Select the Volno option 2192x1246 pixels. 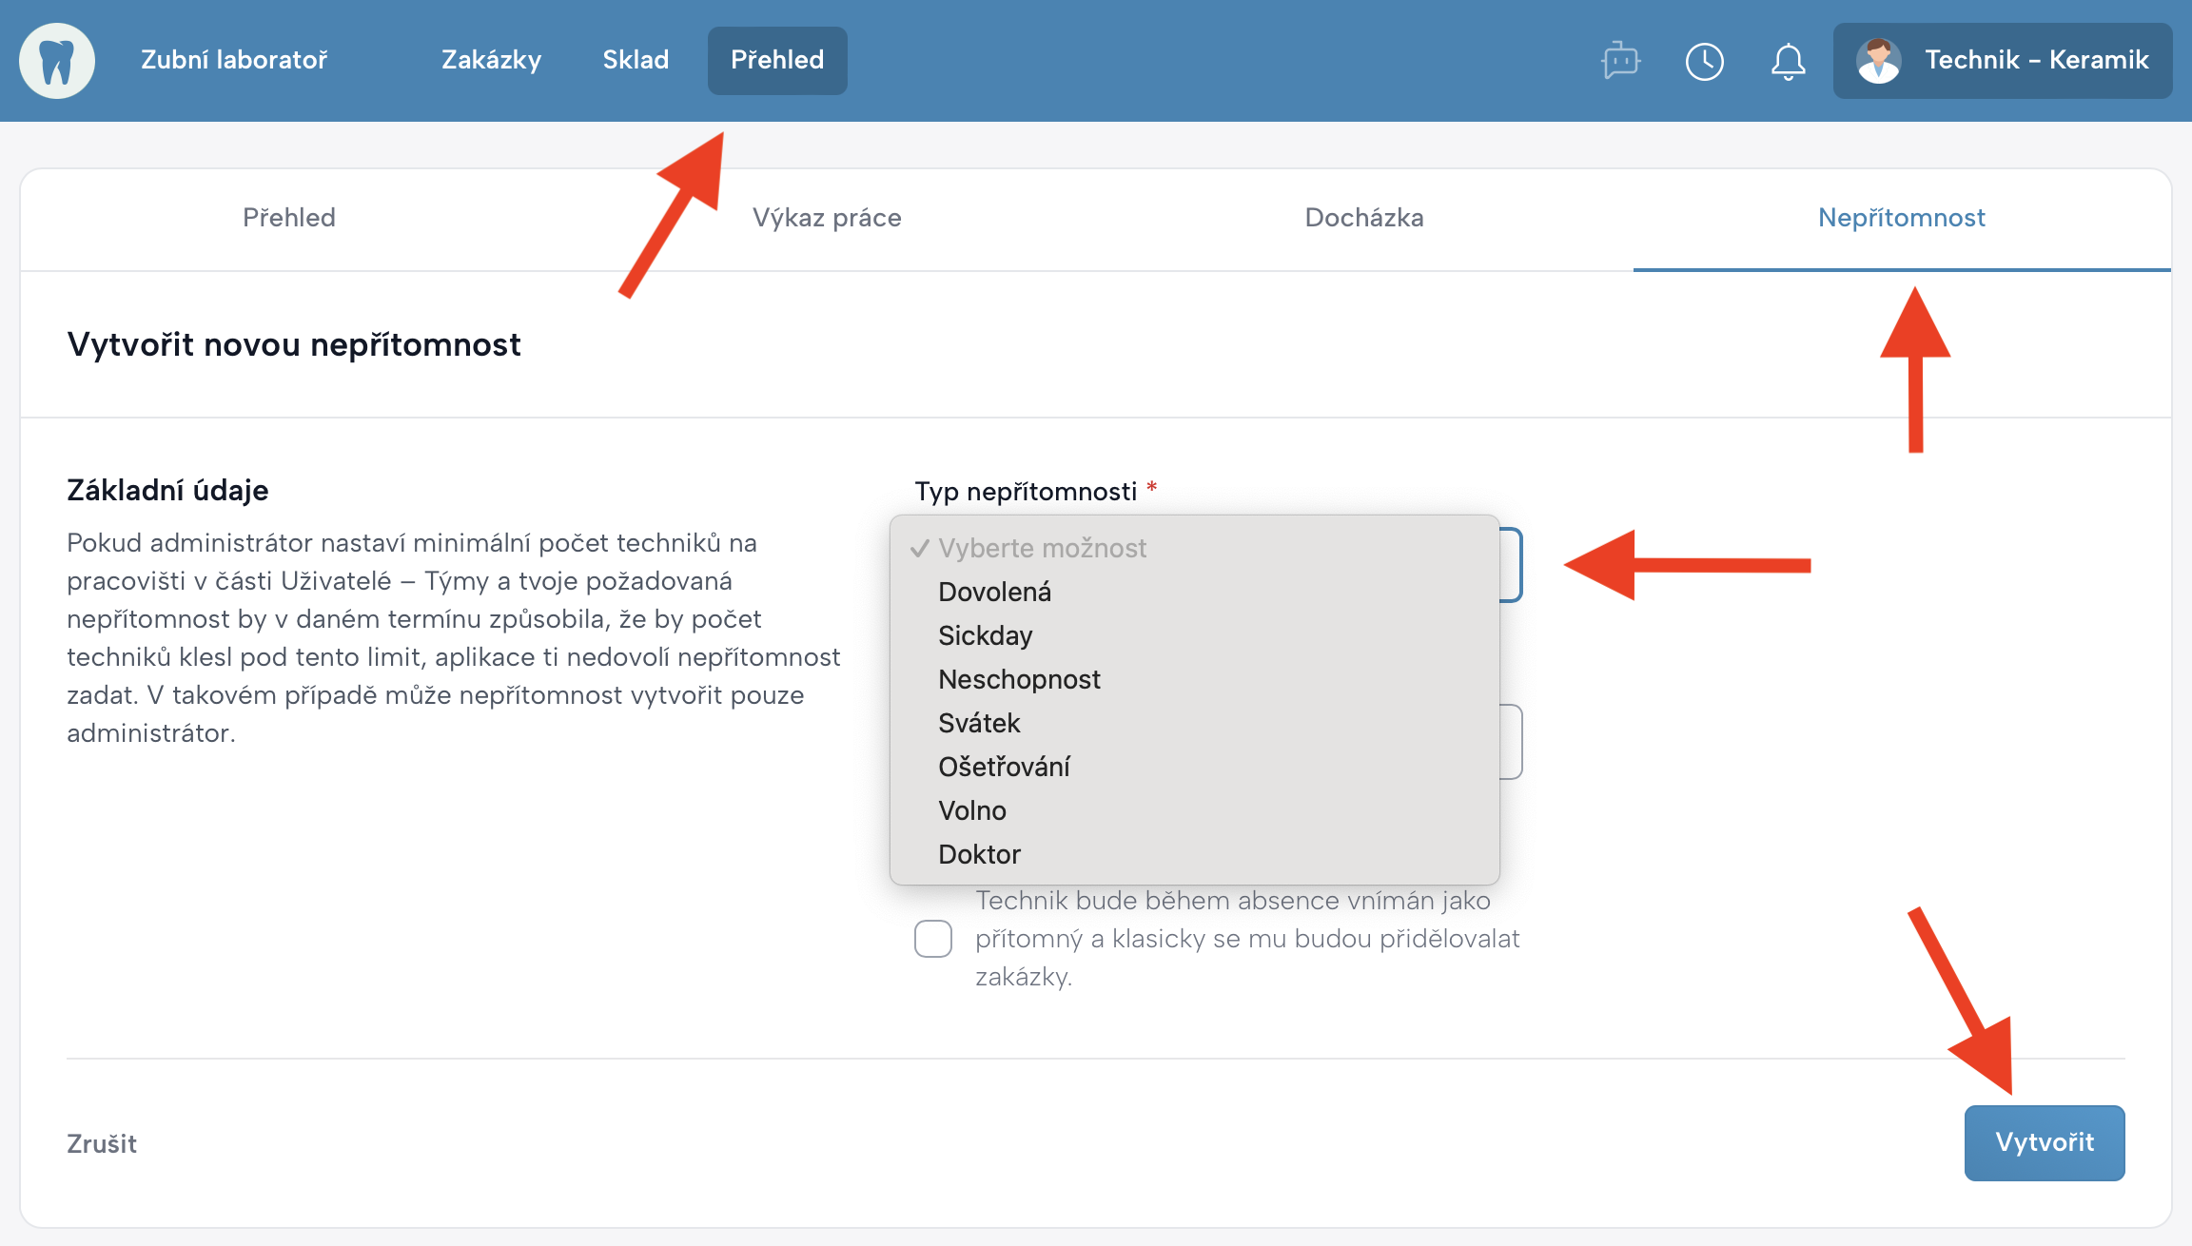(x=971, y=810)
